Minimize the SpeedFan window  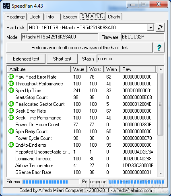[x=133, y=5]
